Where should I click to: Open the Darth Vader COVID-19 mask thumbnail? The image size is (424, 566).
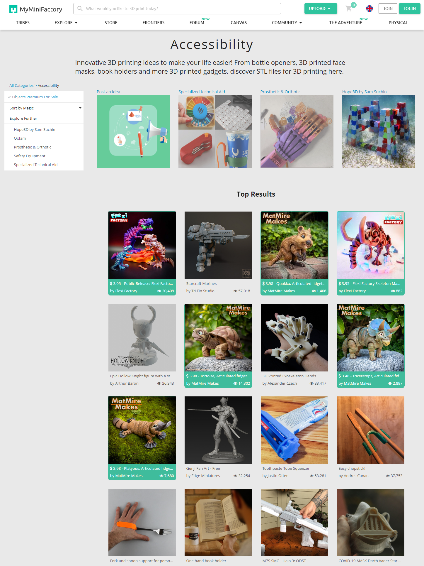click(371, 523)
